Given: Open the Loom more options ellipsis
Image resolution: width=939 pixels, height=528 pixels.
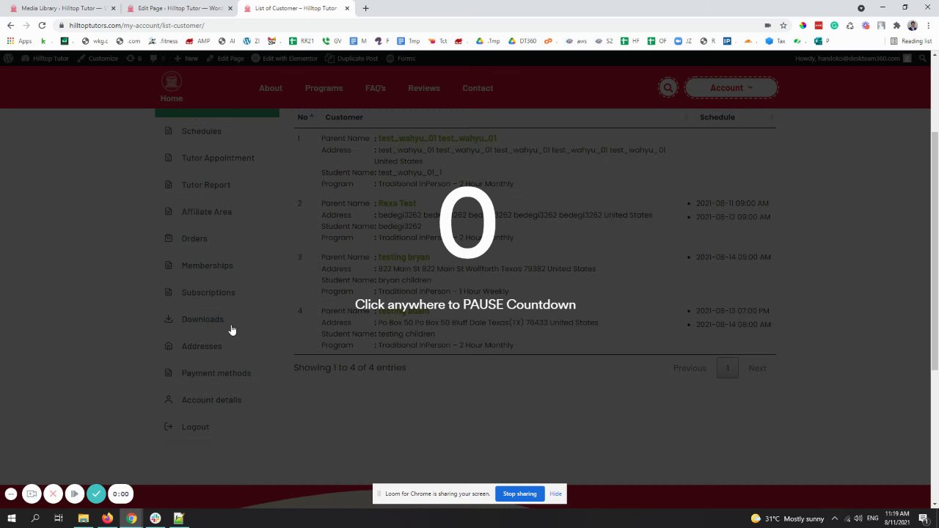Looking at the screenshot, I should pos(11,494).
